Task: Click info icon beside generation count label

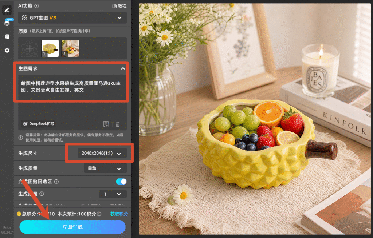Action: pyautogui.click(x=42, y=194)
